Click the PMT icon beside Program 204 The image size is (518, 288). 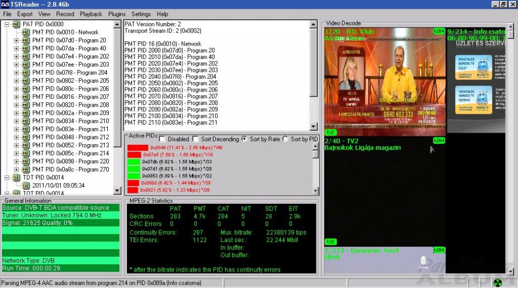tap(26, 73)
